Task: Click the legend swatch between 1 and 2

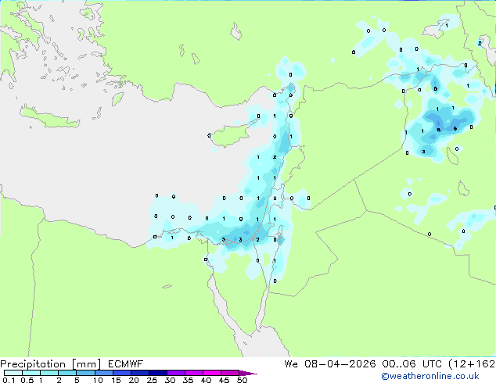Action: (49, 373)
